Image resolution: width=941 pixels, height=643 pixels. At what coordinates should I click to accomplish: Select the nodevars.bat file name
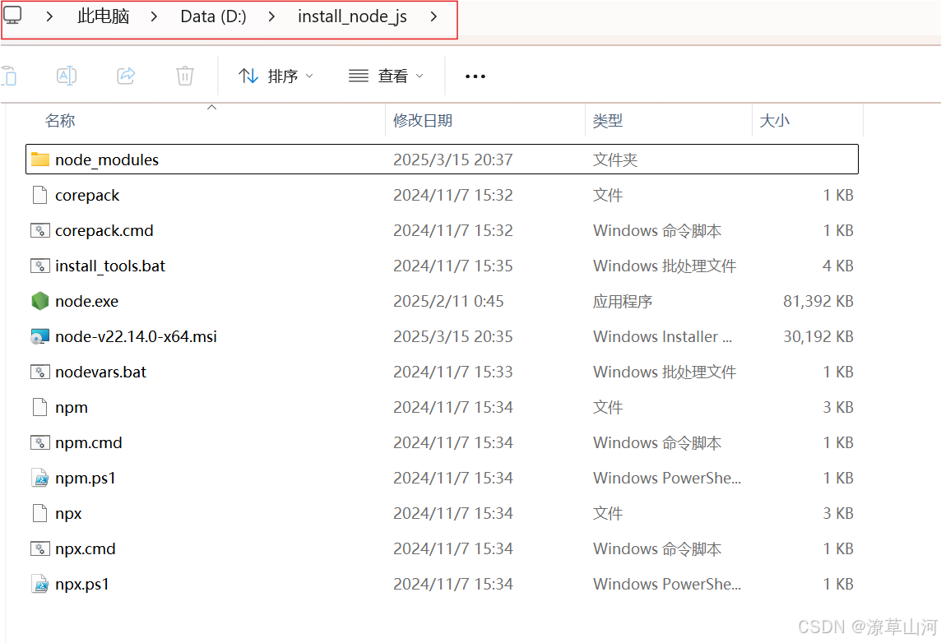[x=100, y=372]
